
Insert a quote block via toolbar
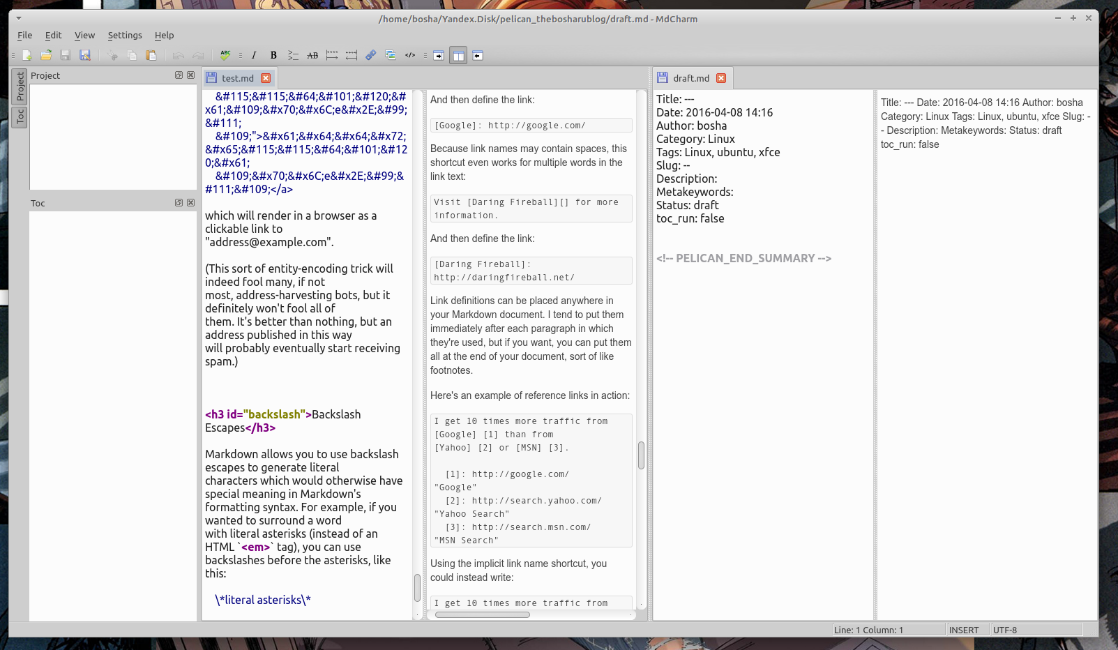[x=293, y=55]
